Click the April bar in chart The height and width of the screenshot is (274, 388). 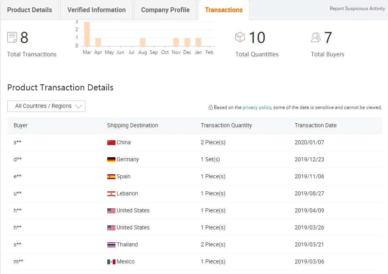coord(98,42)
